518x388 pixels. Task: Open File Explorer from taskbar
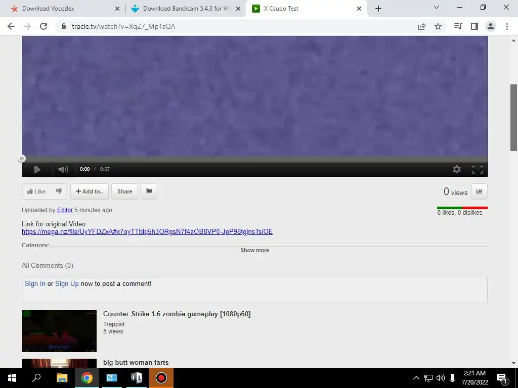click(x=62, y=378)
